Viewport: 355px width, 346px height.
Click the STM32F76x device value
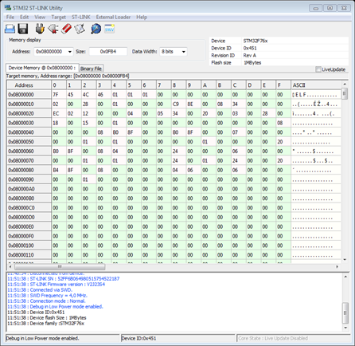[256, 41]
